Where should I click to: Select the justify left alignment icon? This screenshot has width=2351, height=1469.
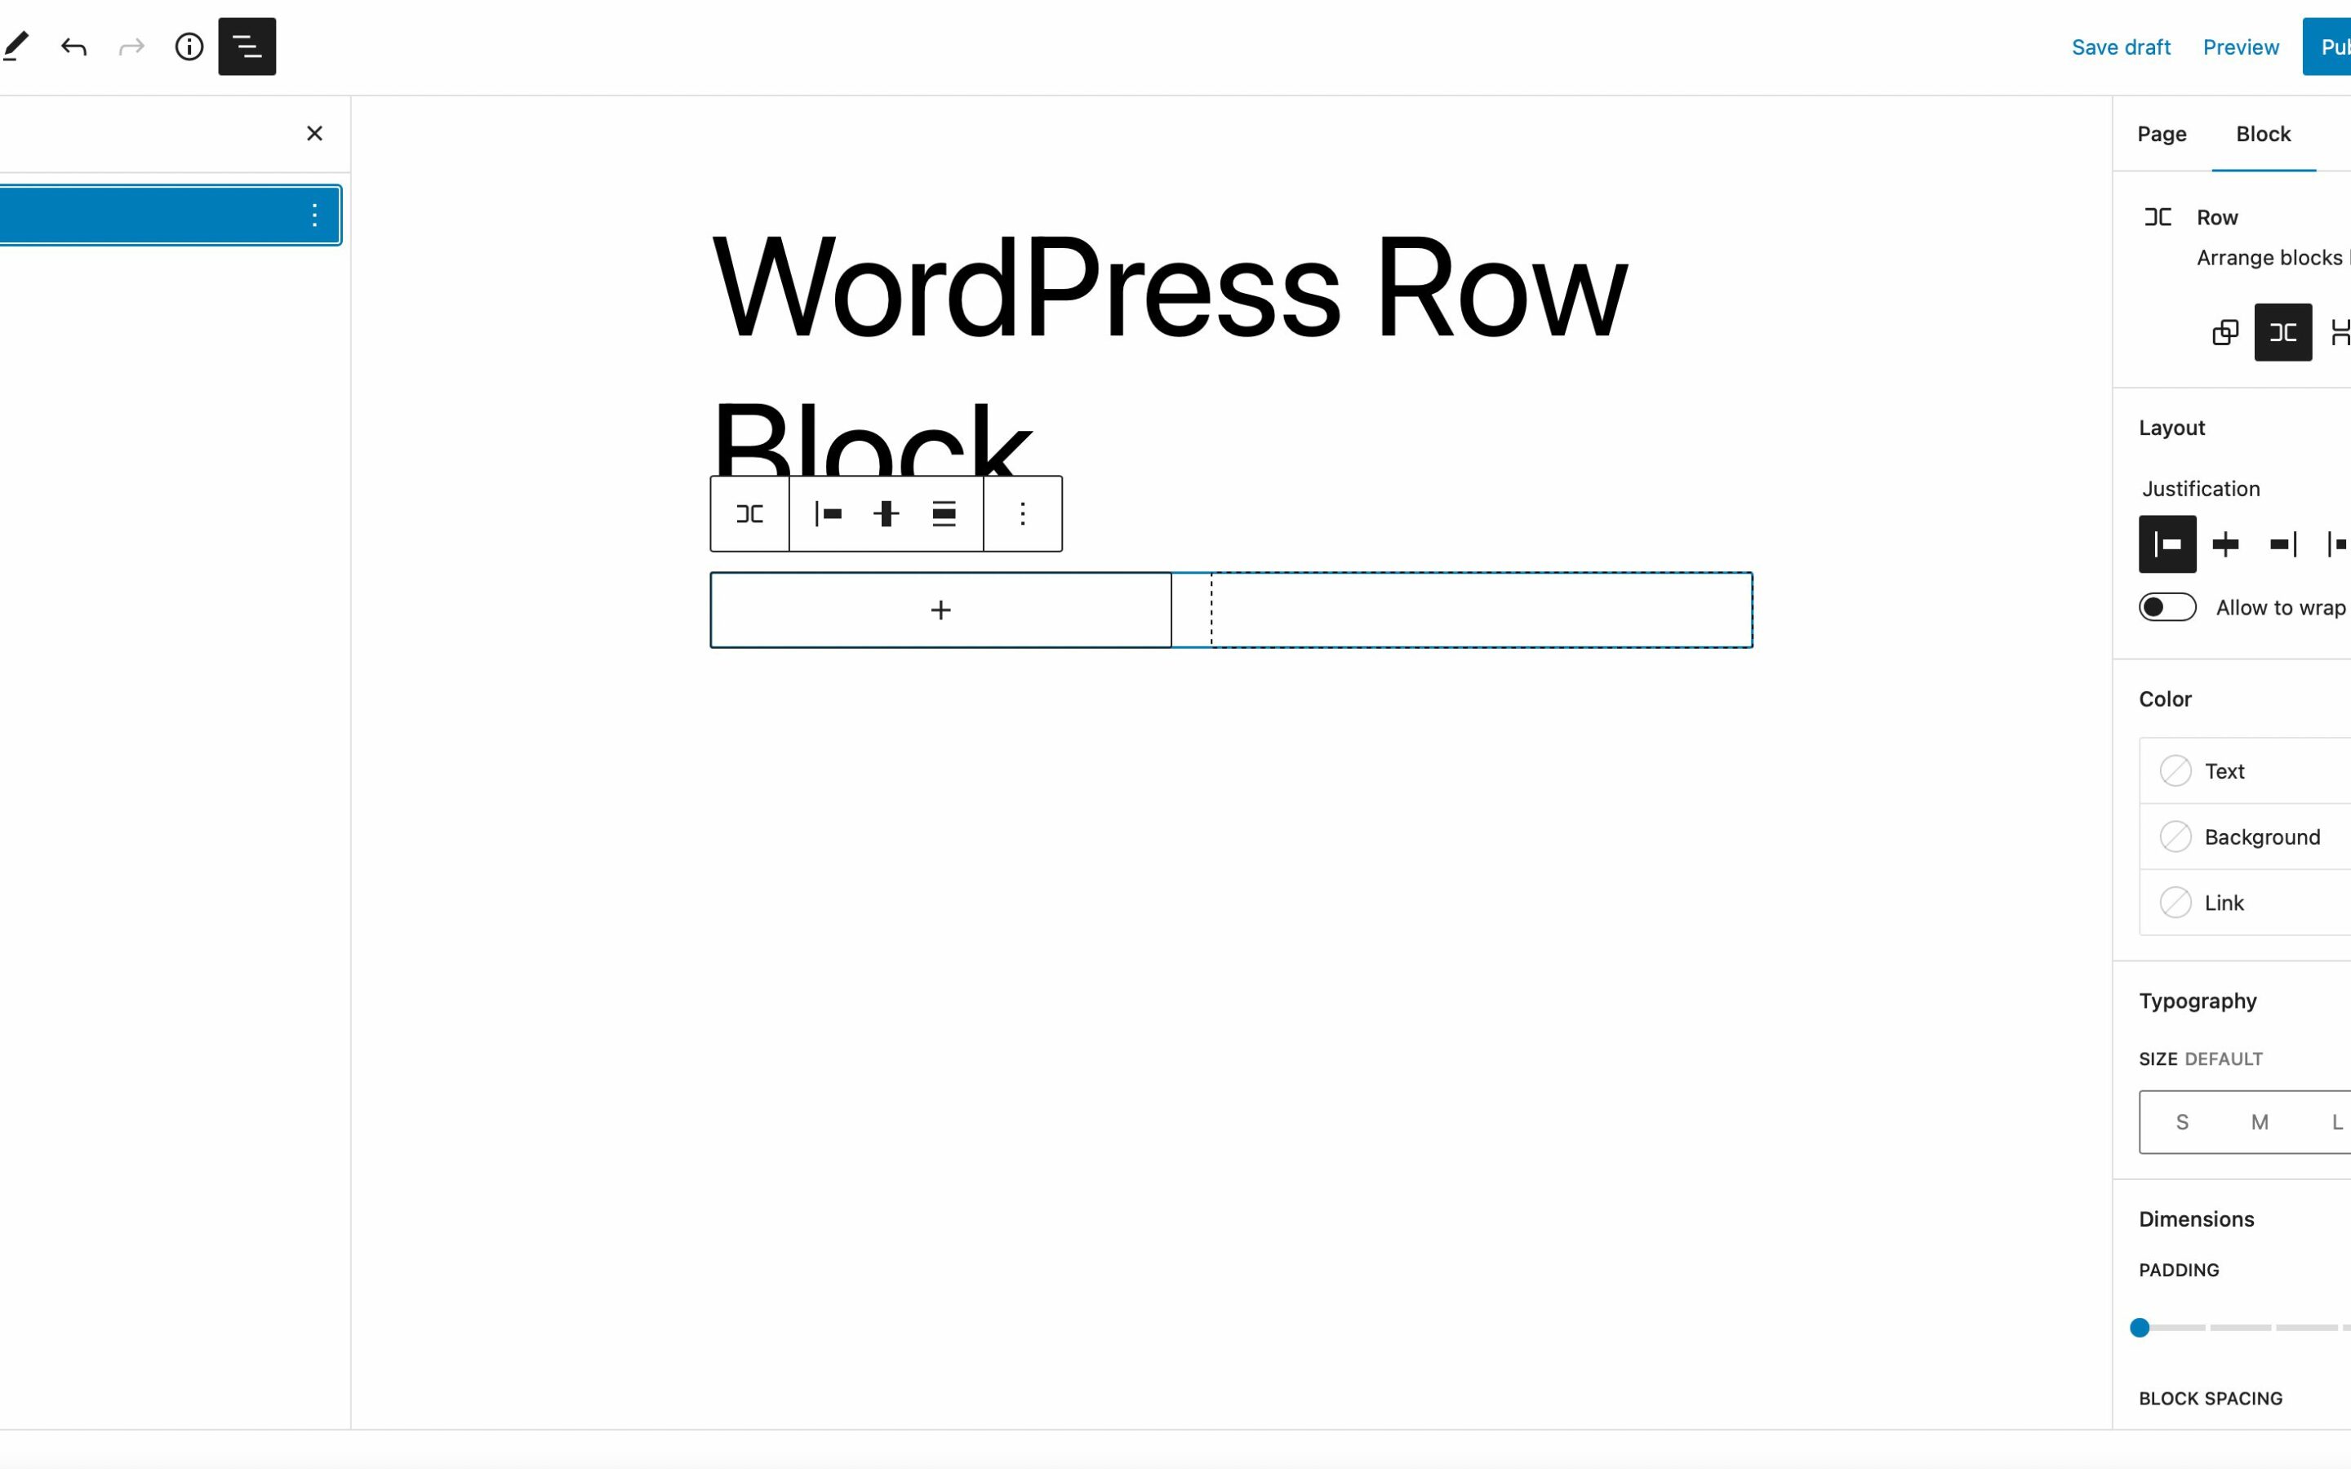coord(2168,544)
